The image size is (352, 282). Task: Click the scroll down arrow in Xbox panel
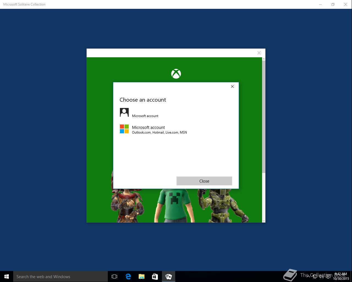point(264,221)
